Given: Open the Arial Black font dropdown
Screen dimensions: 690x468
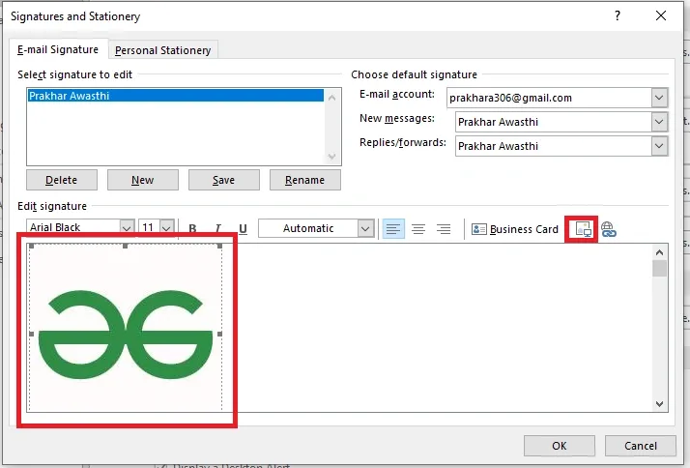Looking at the screenshot, I should coord(127,228).
